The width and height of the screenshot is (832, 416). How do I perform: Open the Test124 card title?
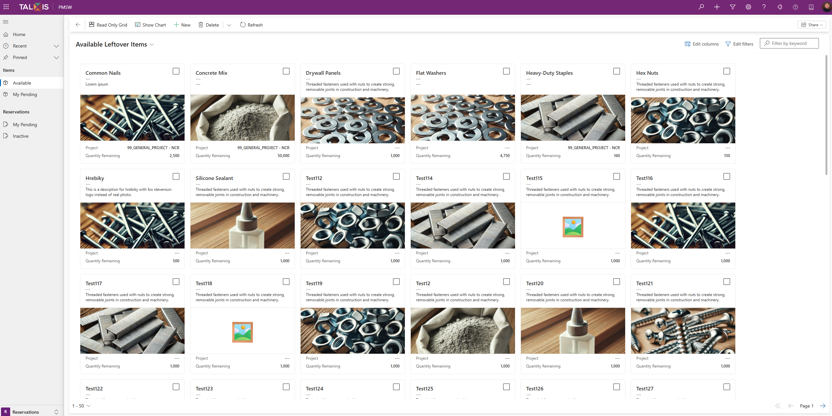314,388
